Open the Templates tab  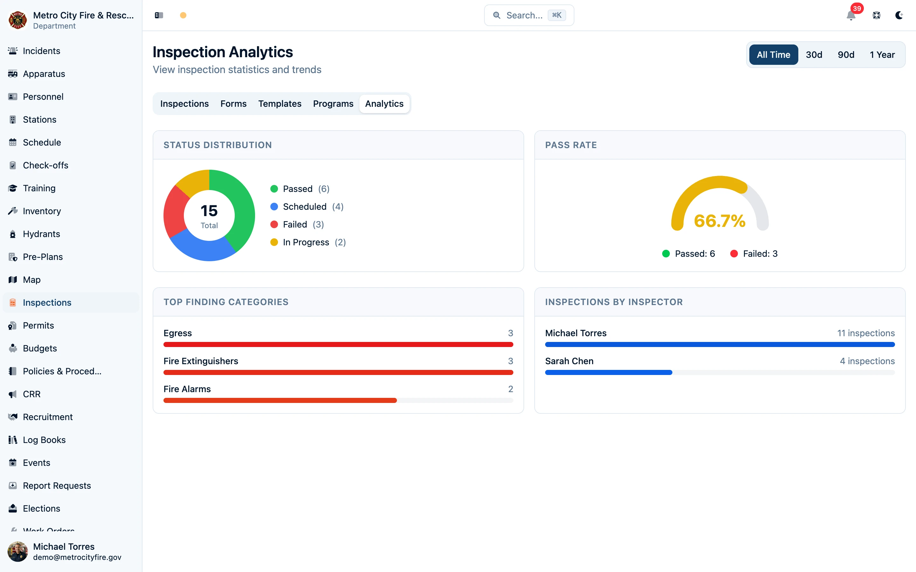click(280, 104)
